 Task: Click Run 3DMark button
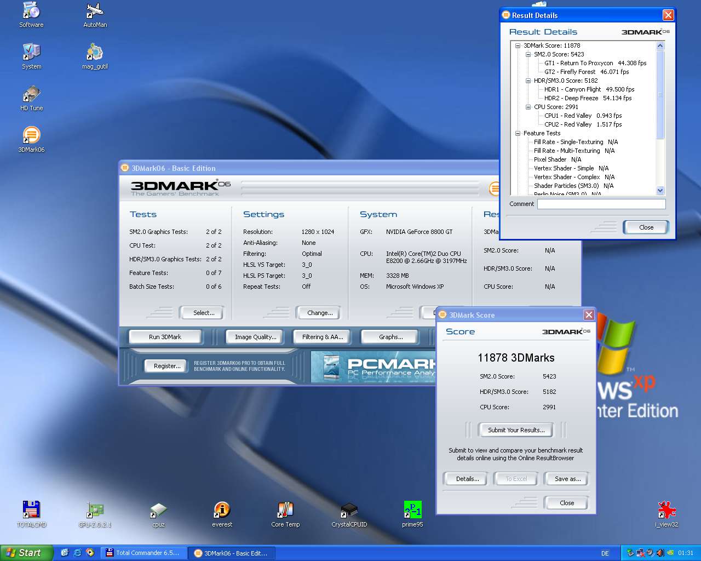point(165,337)
